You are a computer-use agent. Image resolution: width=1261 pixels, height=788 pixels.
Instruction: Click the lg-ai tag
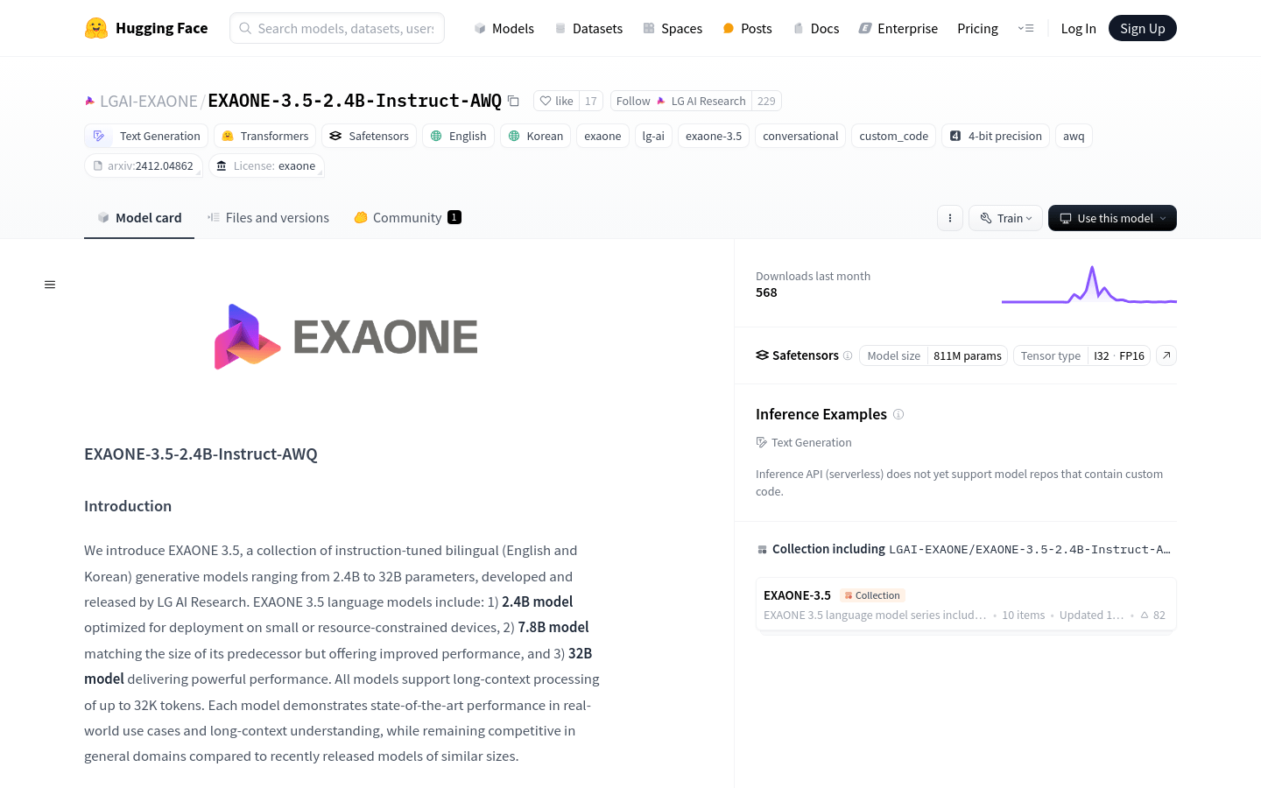(653, 136)
